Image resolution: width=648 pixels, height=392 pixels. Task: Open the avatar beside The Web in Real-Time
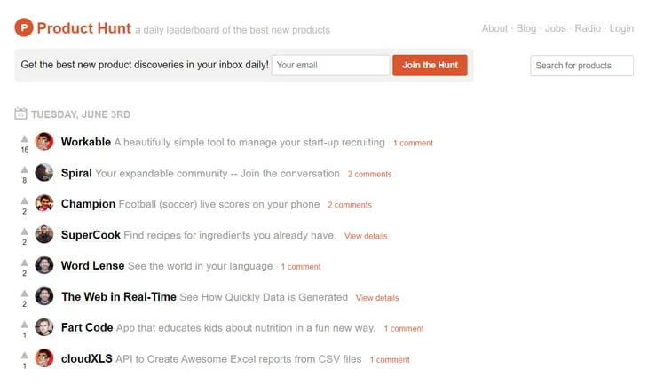coord(44,296)
